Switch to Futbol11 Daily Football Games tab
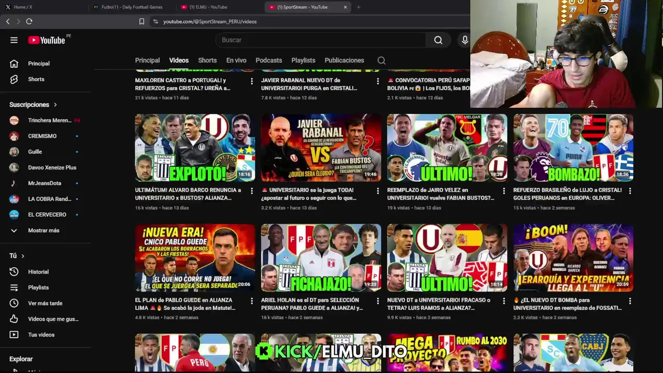663x373 pixels. (132, 7)
